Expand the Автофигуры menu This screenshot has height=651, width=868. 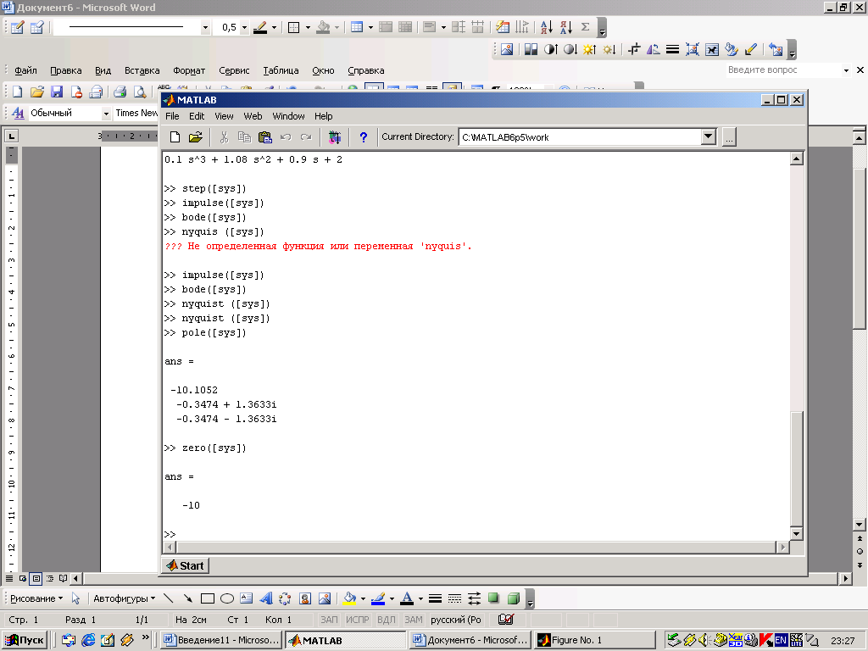tap(123, 598)
